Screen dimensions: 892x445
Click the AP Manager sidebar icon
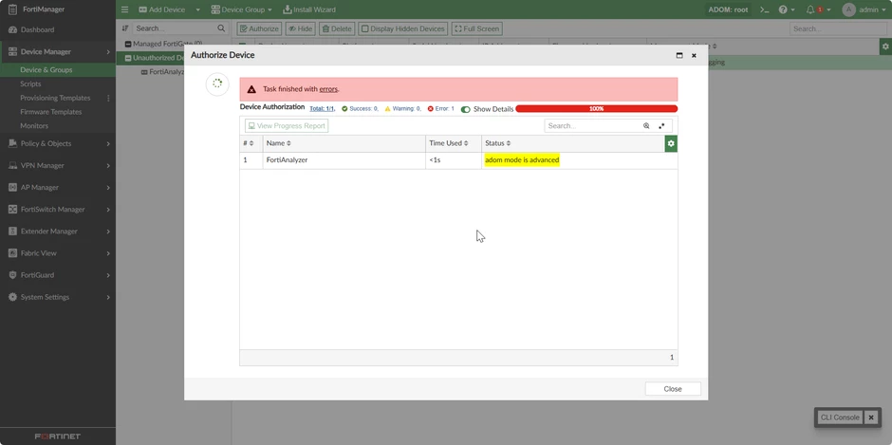12,187
